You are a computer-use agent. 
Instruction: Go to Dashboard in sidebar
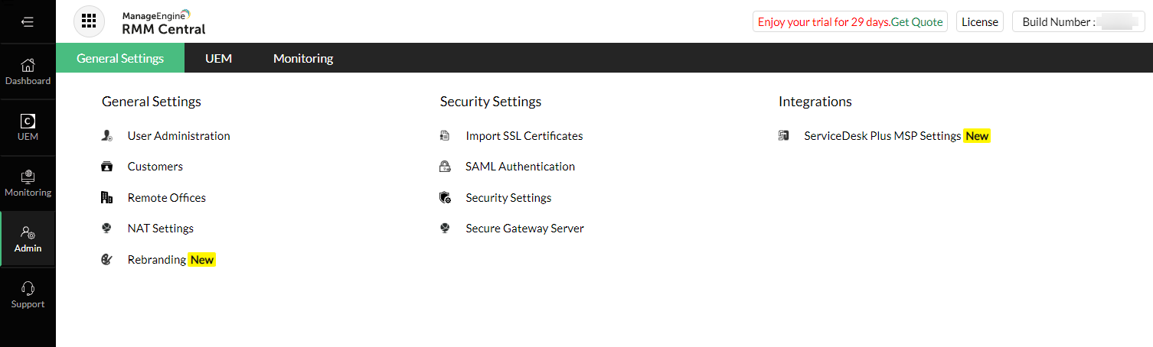[x=28, y=72]
